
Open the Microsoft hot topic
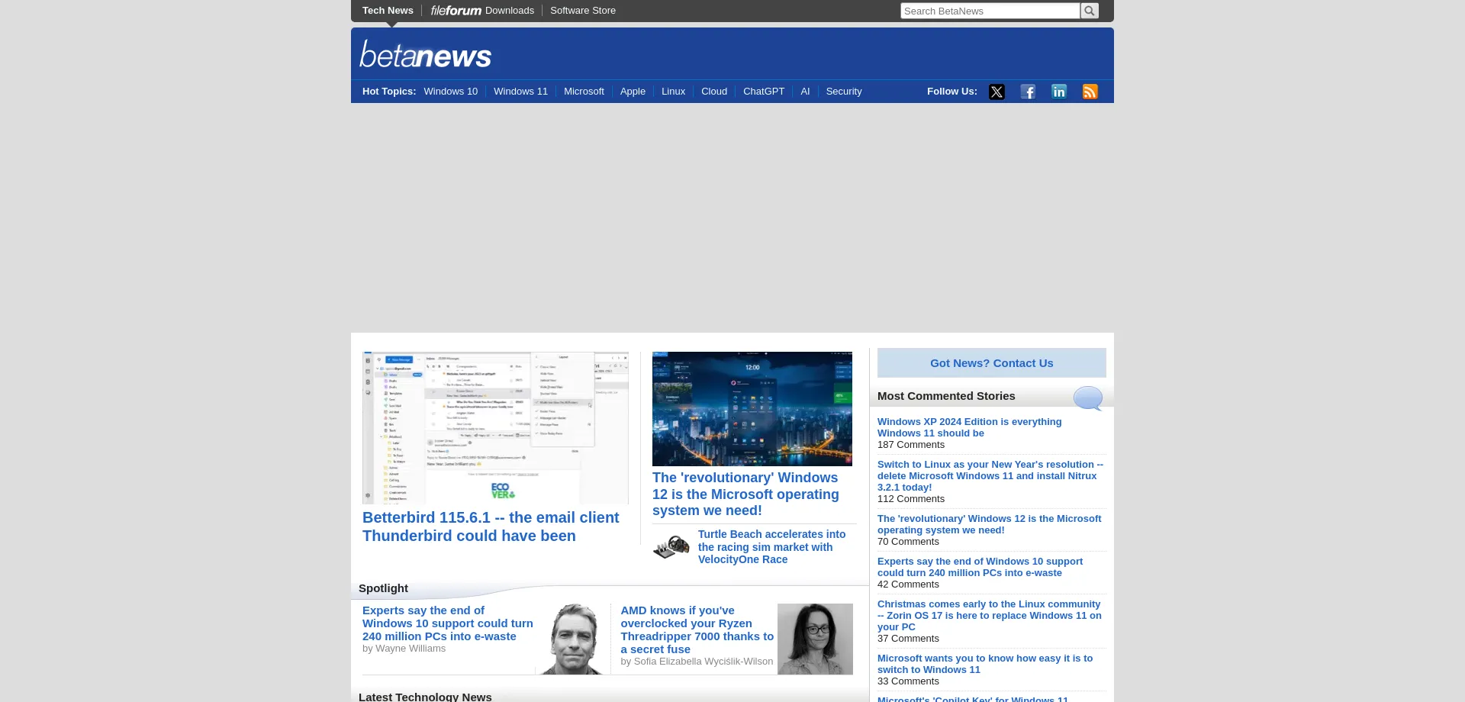pos(584,91)
